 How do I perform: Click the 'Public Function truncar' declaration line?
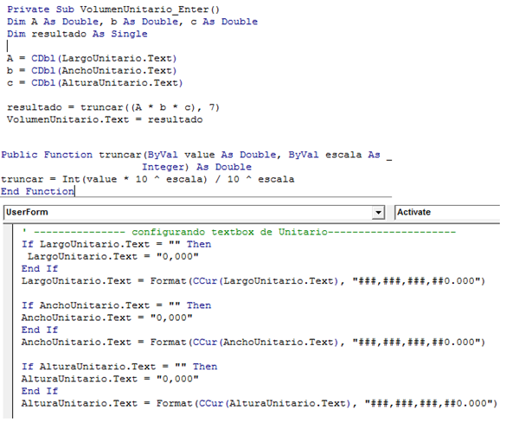tap(196, 155)
